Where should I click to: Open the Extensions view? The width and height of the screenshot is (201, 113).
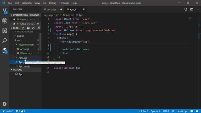5,31
